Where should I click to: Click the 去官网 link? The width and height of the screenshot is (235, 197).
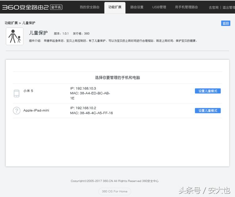214,8
